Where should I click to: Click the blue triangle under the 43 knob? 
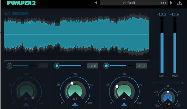(x=75, y=105)
